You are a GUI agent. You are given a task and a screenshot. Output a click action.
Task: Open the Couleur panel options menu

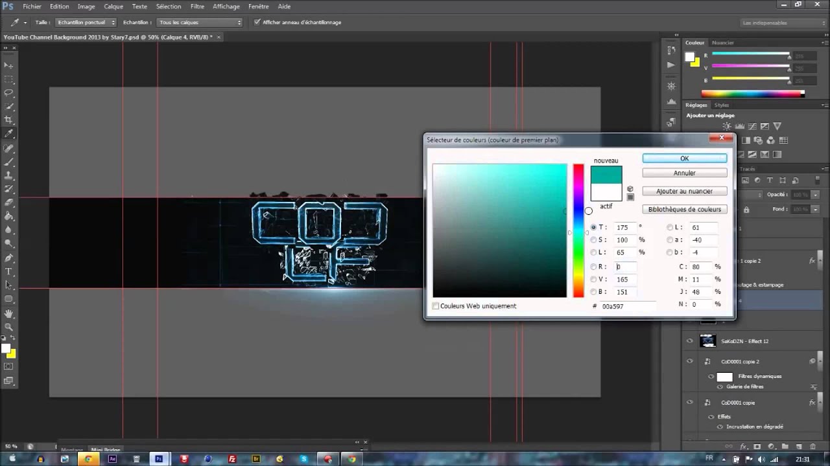click(824, 43)
